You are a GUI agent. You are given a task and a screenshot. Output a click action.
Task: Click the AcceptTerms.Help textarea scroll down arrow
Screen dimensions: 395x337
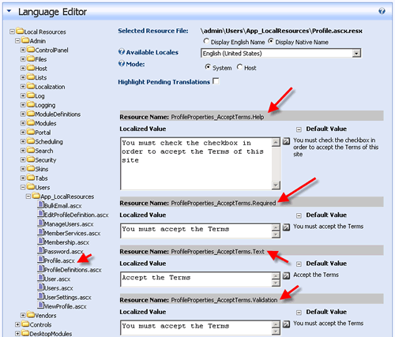(276, 185)
